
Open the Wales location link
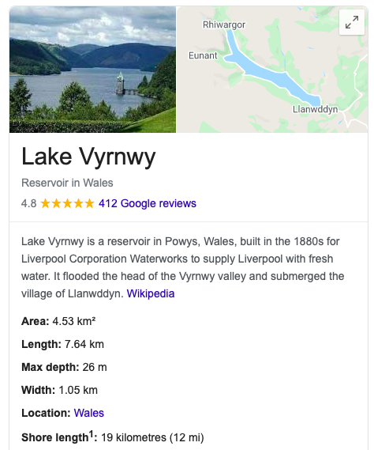coord(89,413)
